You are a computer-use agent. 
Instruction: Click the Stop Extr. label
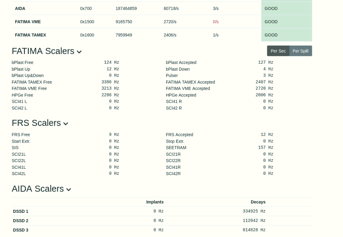click(x=175, y=141)
